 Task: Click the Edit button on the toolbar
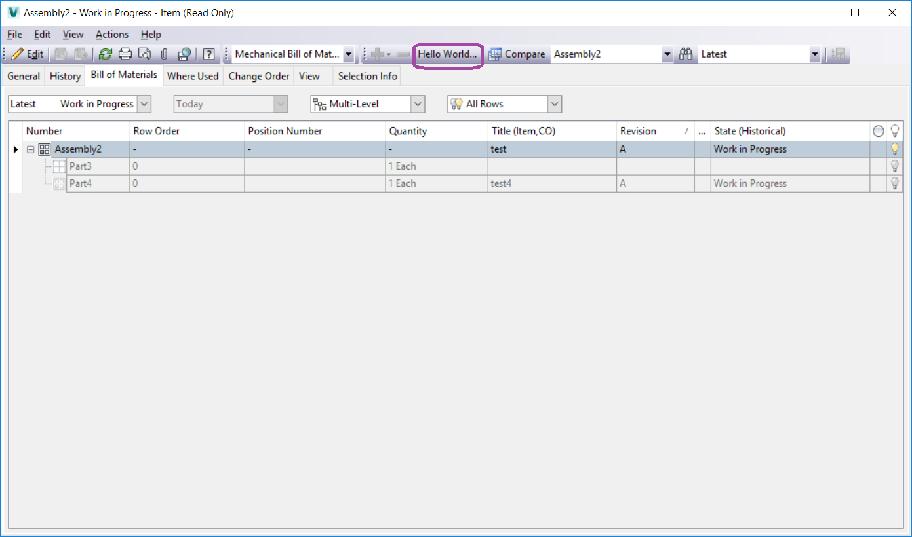pyautogui.click(x=27, y=54)
